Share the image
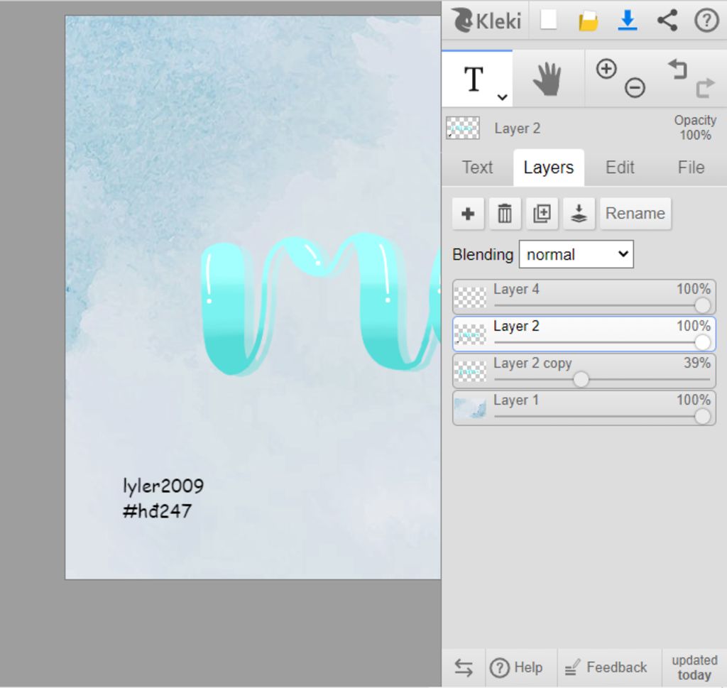Image resolution: width=727 pixels, height=688 pixels. [667, 21]
